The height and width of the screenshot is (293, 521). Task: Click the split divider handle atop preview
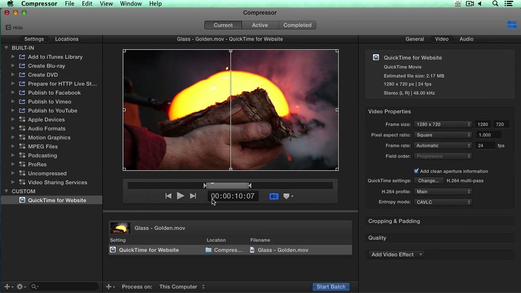231,51
